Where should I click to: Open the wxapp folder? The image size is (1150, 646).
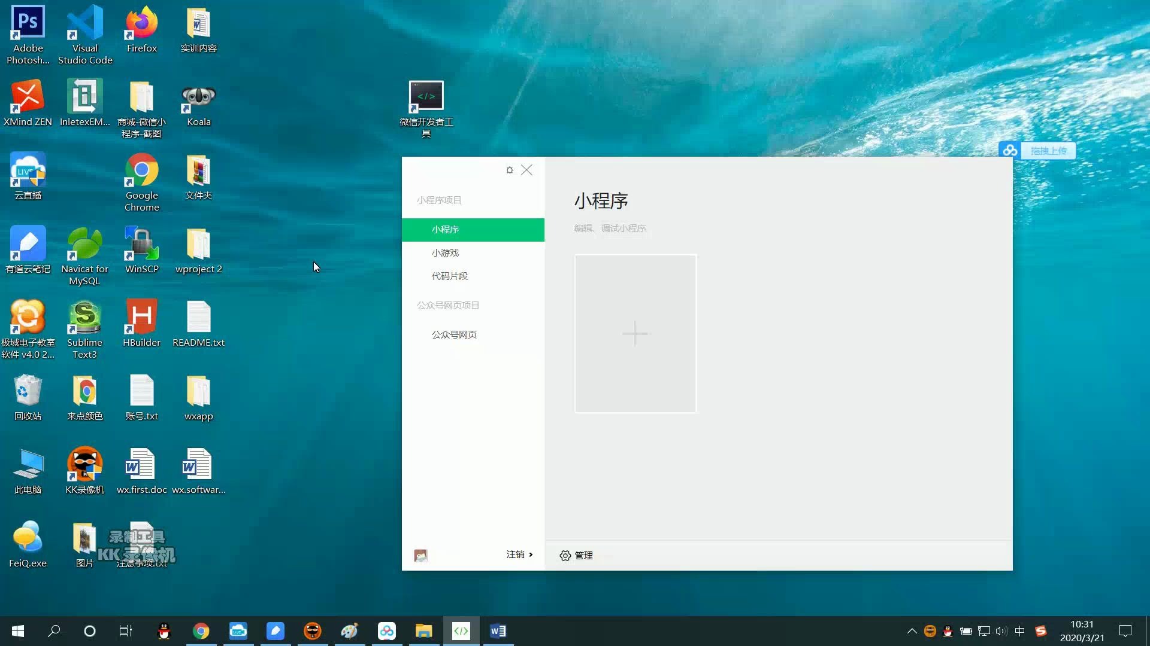tap(198, 398)
